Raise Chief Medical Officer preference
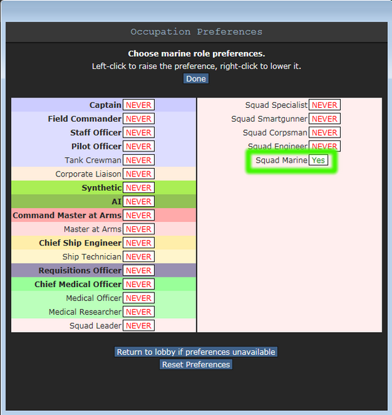Viewport: 392px width, 415px height. (138, 284)
